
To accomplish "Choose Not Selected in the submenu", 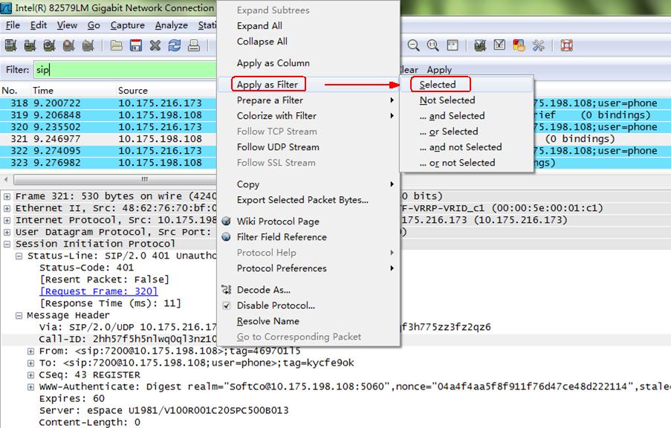I will (x=467, y=100).
